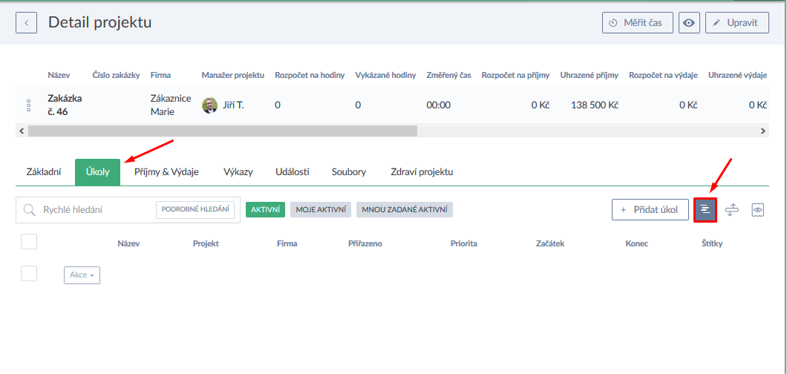Click the Upravit edit button
Viewport: 787px width, 374px height.
coord(737,23)
